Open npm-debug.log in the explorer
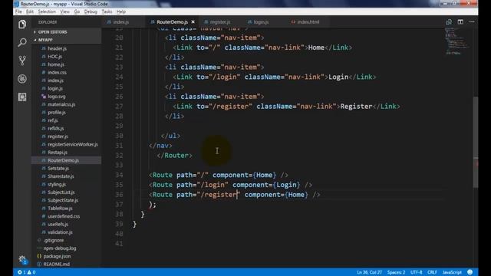 (x=60, y=248)
